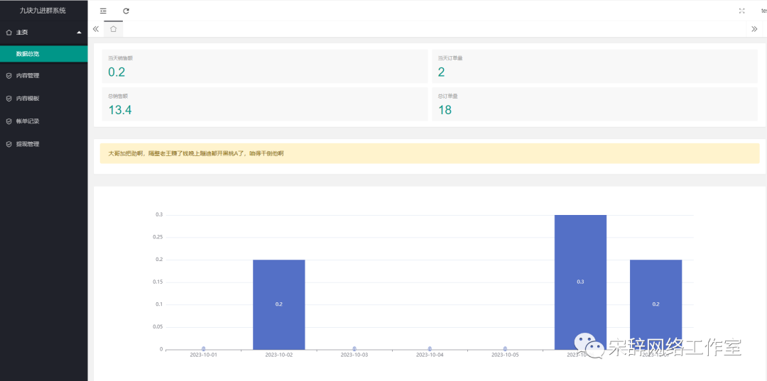Viewport: 767px width, 381px height.
Task: Click the refresh icon in the top bar
Action: [126, 11]
